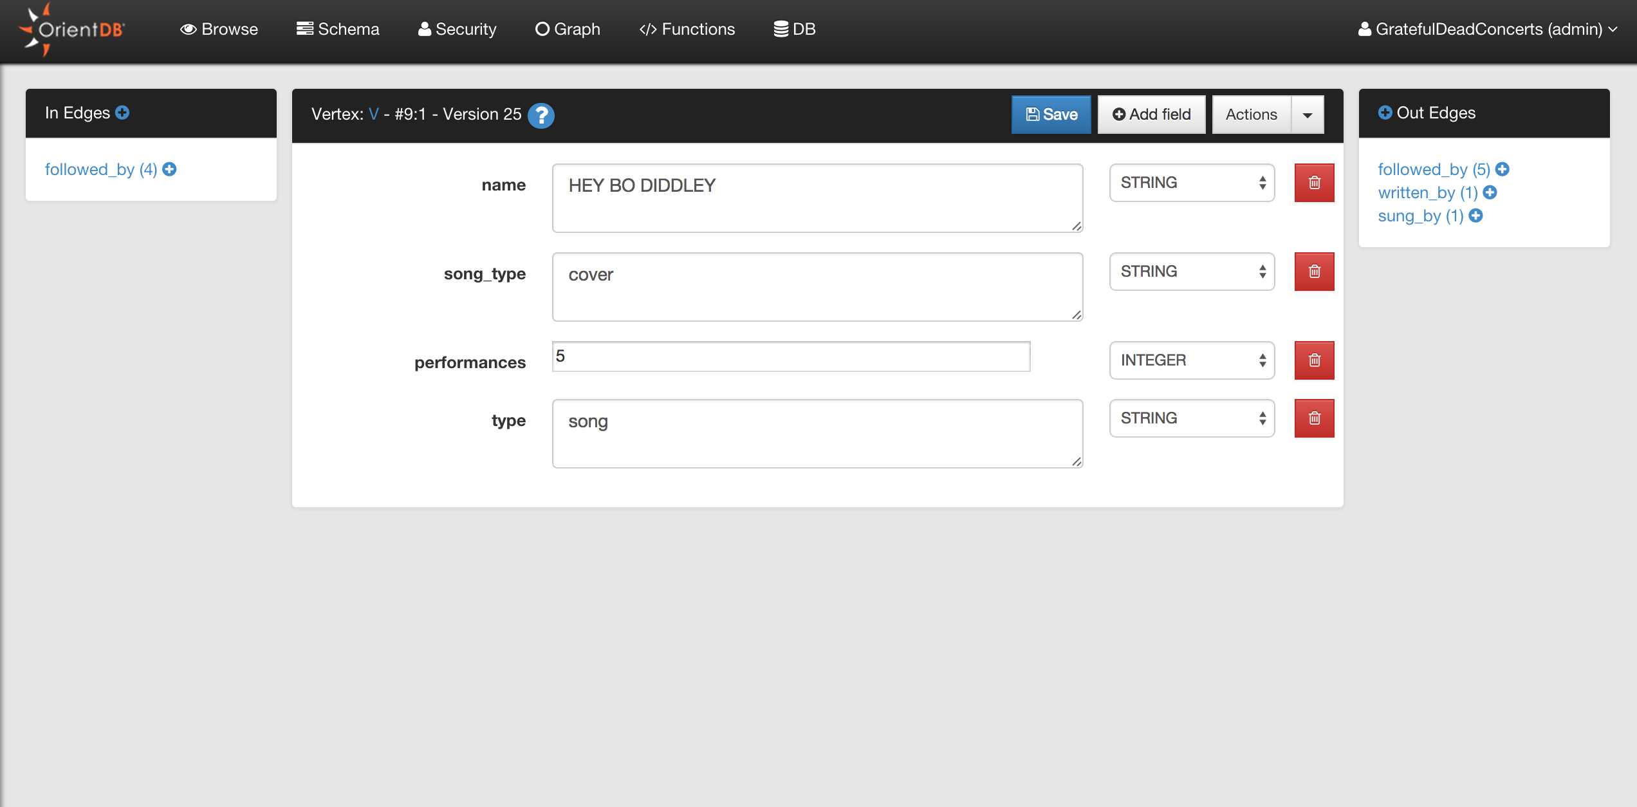
Task: Remove the performances field via trash icon
Action: tap(1314, 360)
